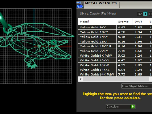Select the White Gold:14K PdW row
This screenshot has width=152, height=114.
(115, 74)
